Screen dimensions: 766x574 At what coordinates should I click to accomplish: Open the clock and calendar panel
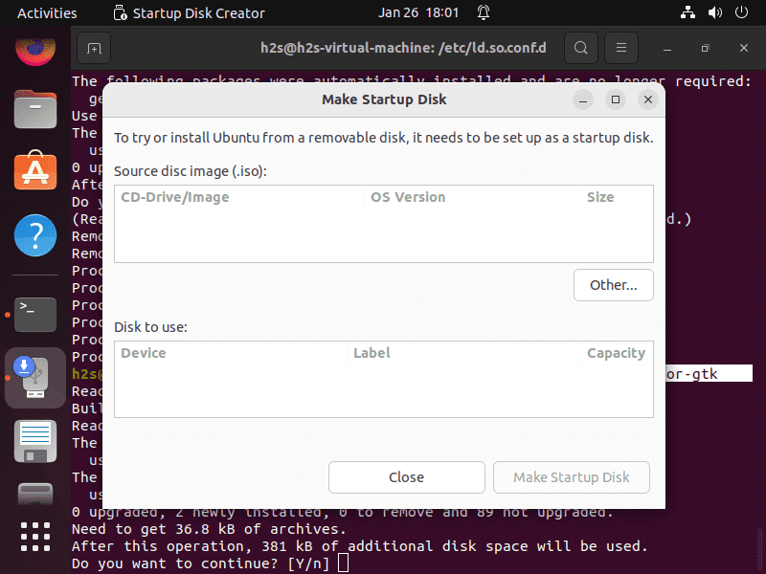(x=418, y=12)
